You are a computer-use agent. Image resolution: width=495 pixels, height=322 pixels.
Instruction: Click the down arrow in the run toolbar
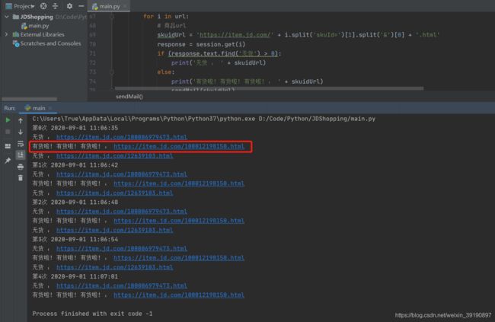(x=21, y=132)
